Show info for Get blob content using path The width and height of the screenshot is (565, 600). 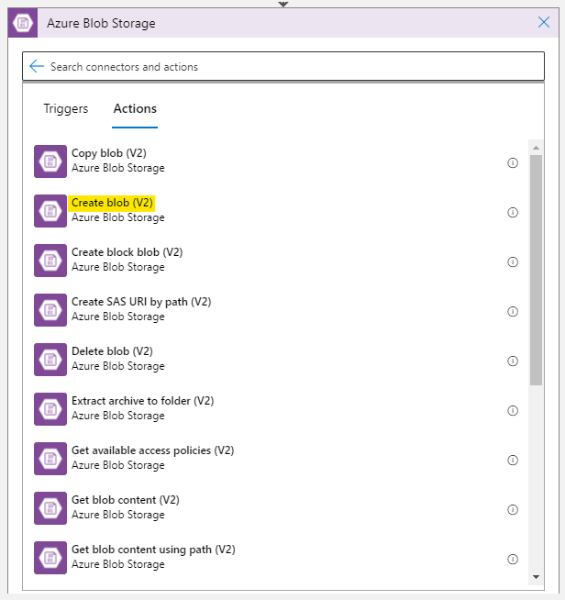[x=513, y=559]
